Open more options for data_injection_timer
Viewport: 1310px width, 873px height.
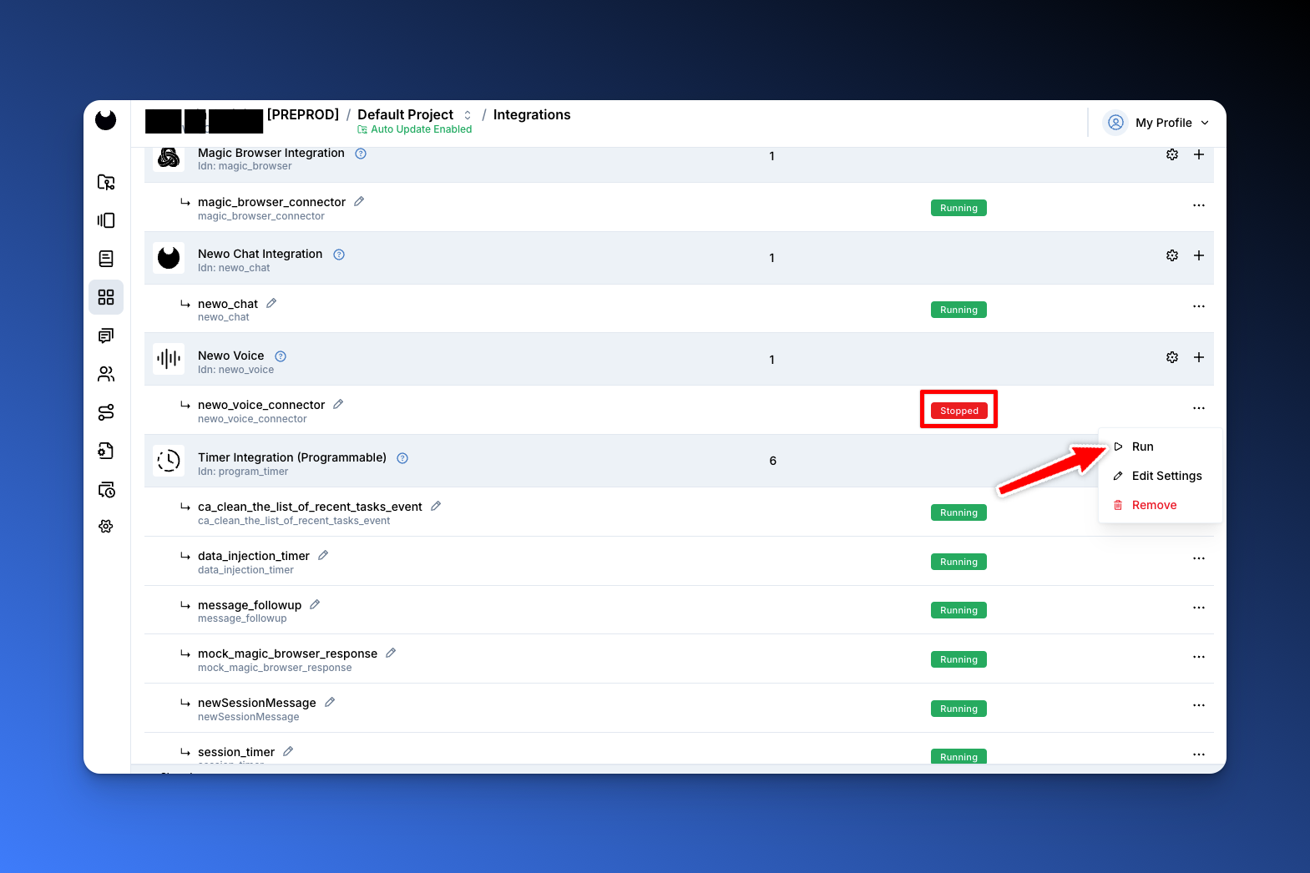coord(1199,558)
